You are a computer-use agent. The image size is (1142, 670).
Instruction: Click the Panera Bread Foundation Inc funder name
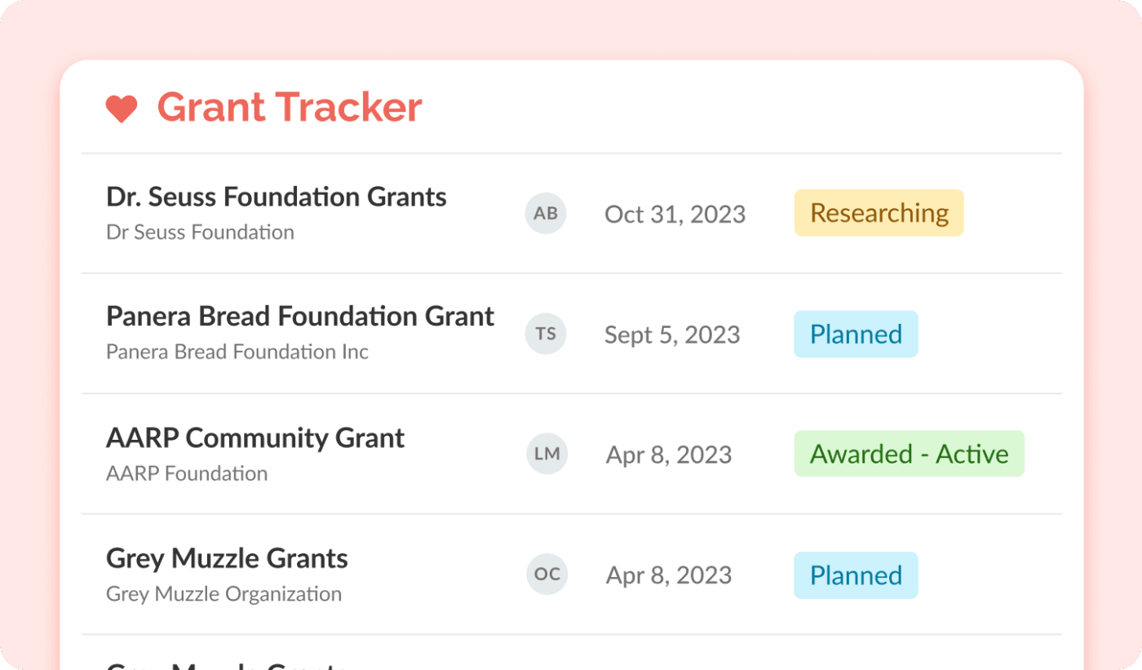coord(237,353)
